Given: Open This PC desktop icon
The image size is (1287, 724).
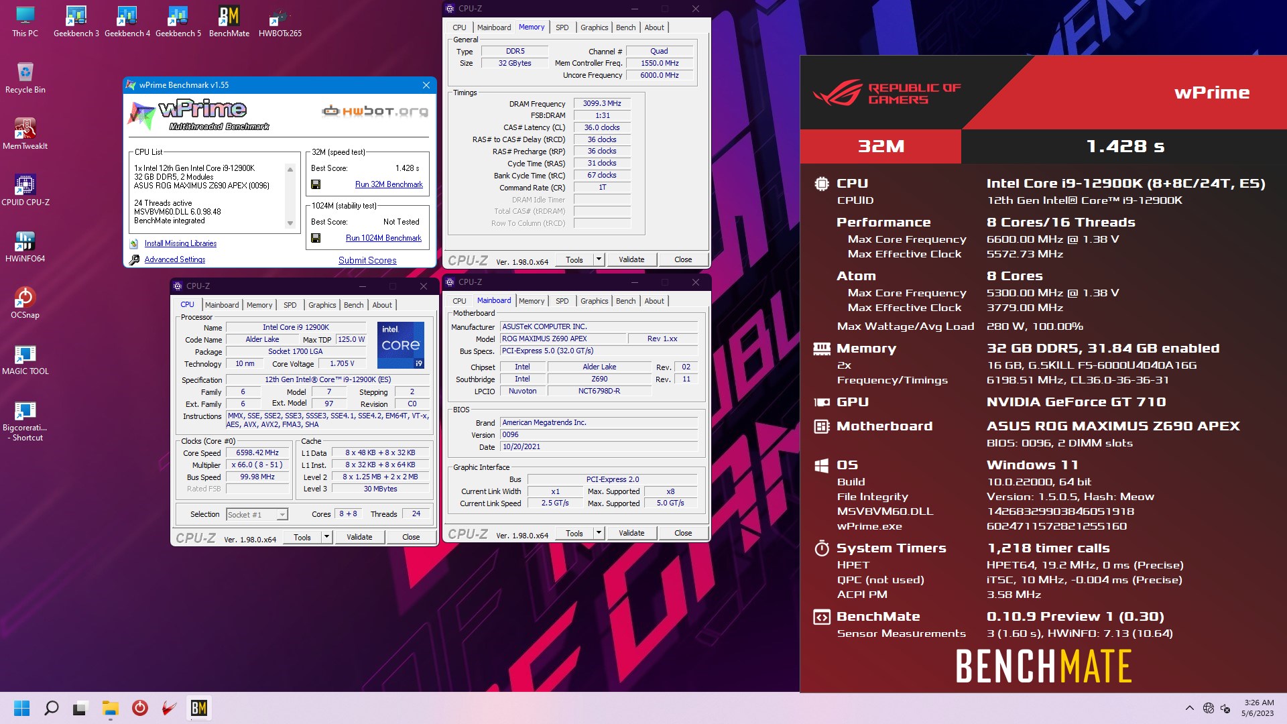Looking at the screenshot, I should (25, 21).
